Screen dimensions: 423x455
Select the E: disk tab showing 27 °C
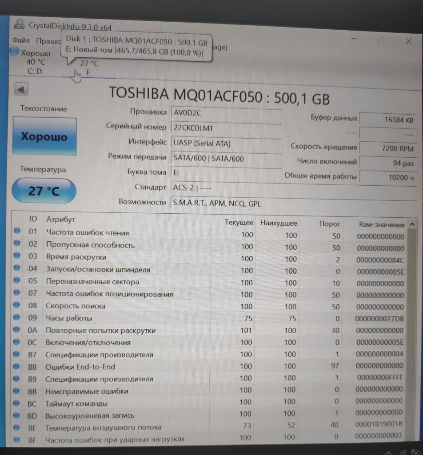click(89, 68)
